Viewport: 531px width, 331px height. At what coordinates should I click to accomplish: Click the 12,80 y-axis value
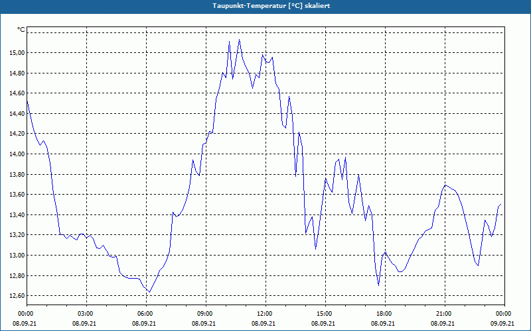pos(17,275)
